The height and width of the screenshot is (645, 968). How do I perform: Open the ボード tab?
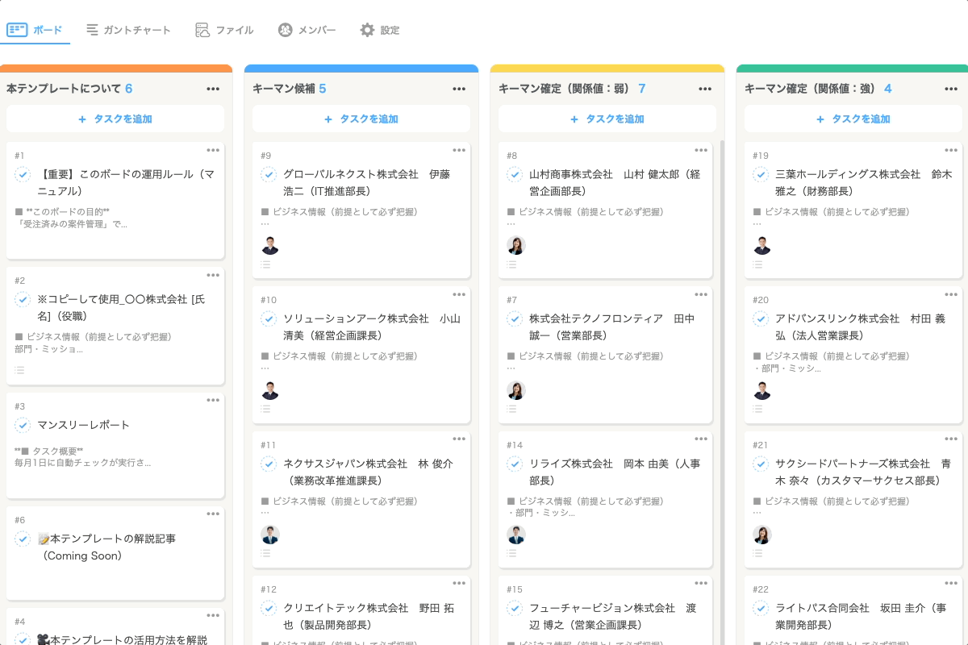click(x=35, y=30)
